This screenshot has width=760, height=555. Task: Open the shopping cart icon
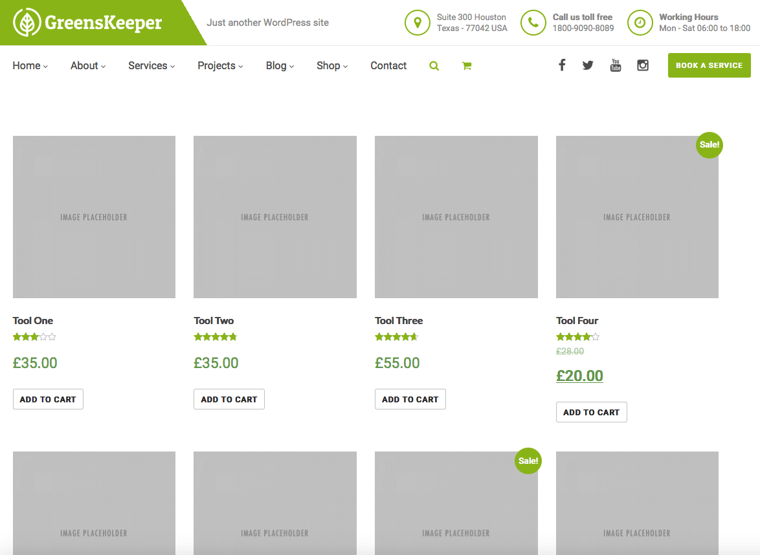[x=467, y=66]
